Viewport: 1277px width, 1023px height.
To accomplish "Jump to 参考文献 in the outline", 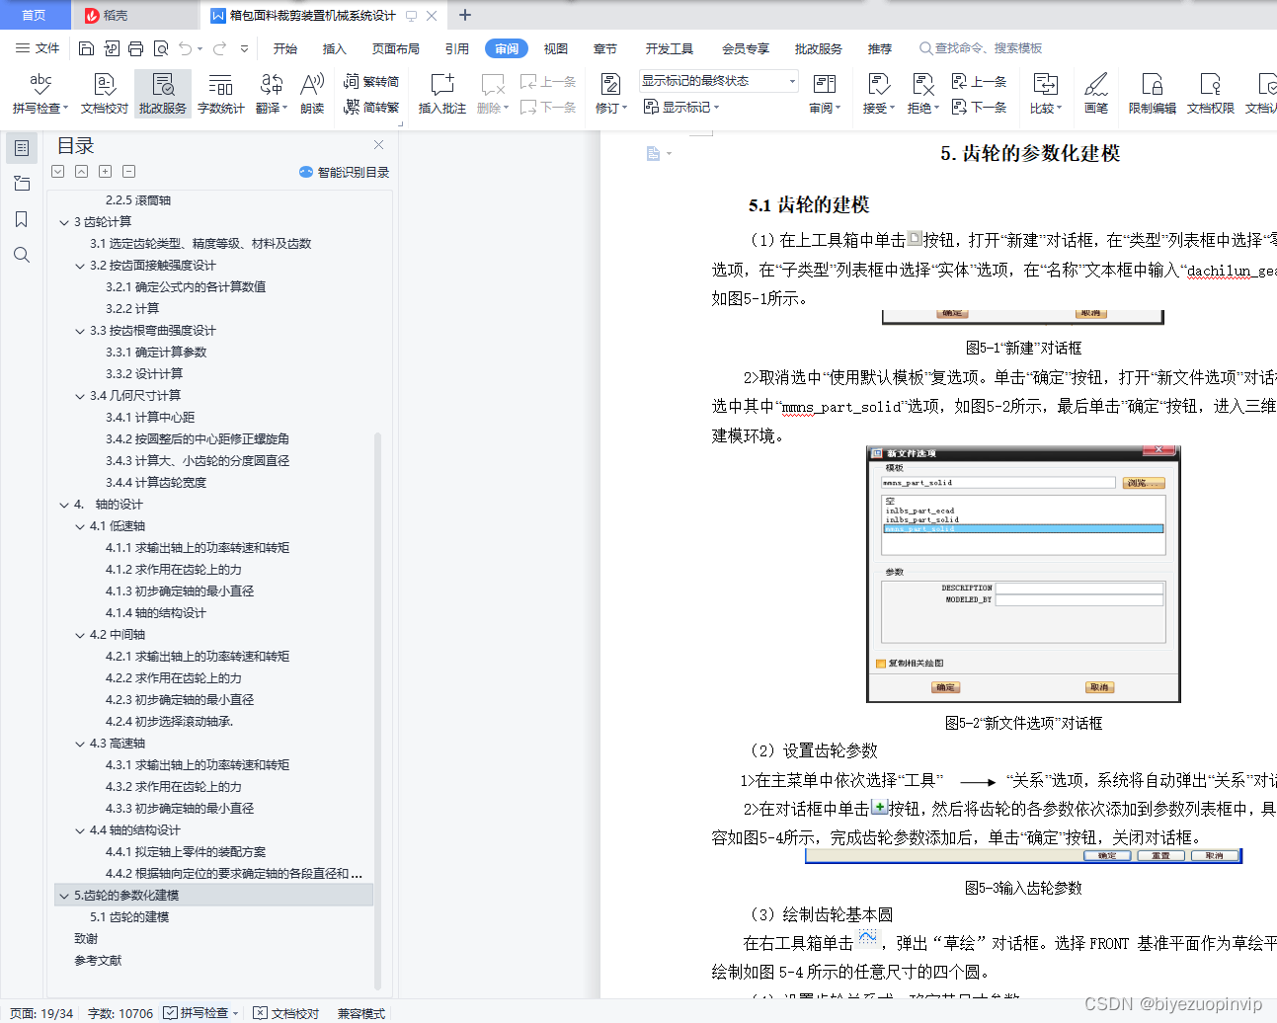I will point(98,961).
